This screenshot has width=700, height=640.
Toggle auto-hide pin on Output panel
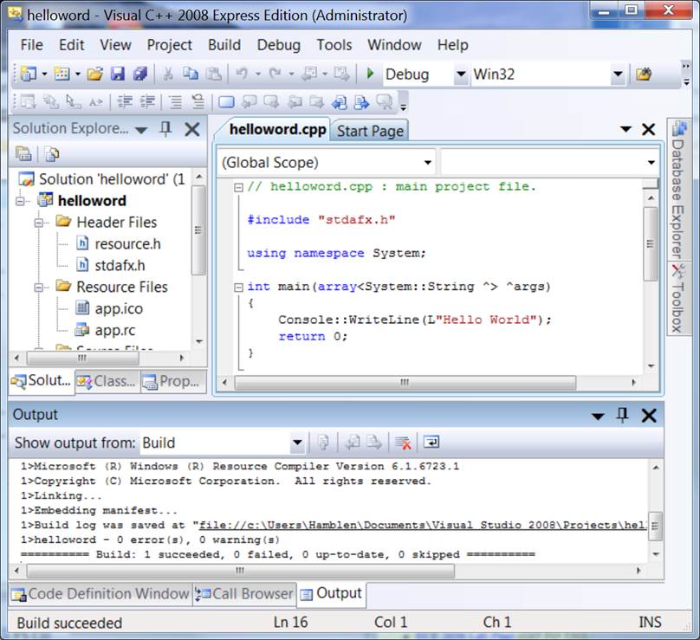coord(622,415)
